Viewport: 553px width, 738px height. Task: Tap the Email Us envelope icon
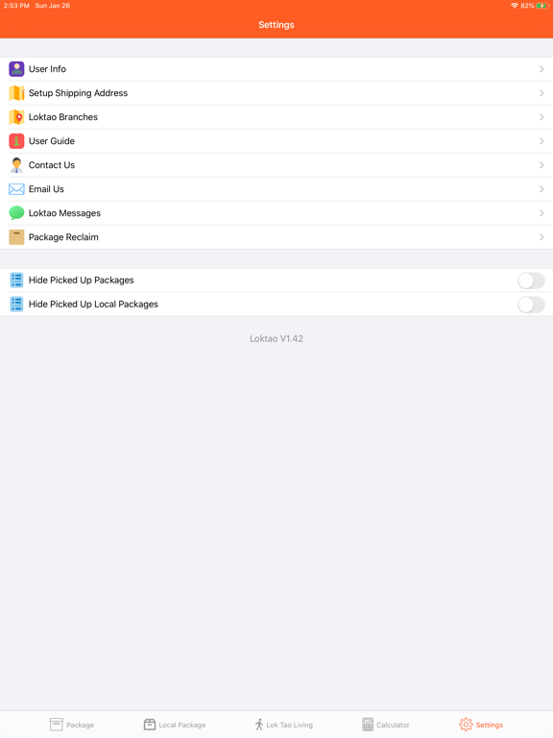coord(16,189)
